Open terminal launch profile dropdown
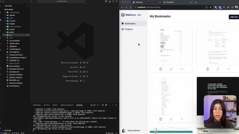The image size is (239, 134). click(x=100, y=105)
